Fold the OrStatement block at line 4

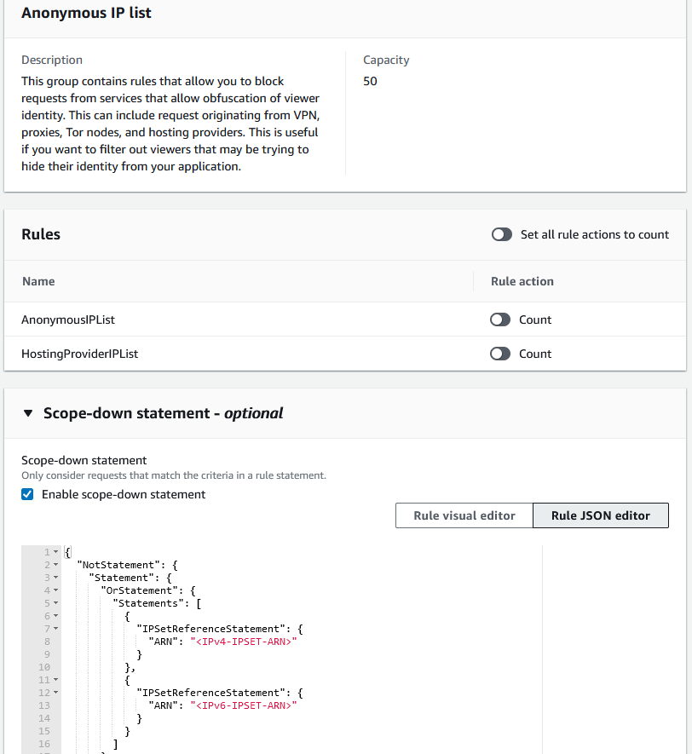(55, 590)
